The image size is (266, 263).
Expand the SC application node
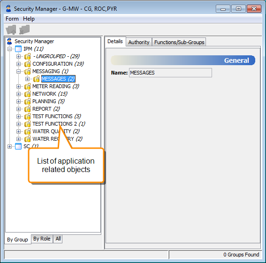pyautogui.click(x=10, y=147)
